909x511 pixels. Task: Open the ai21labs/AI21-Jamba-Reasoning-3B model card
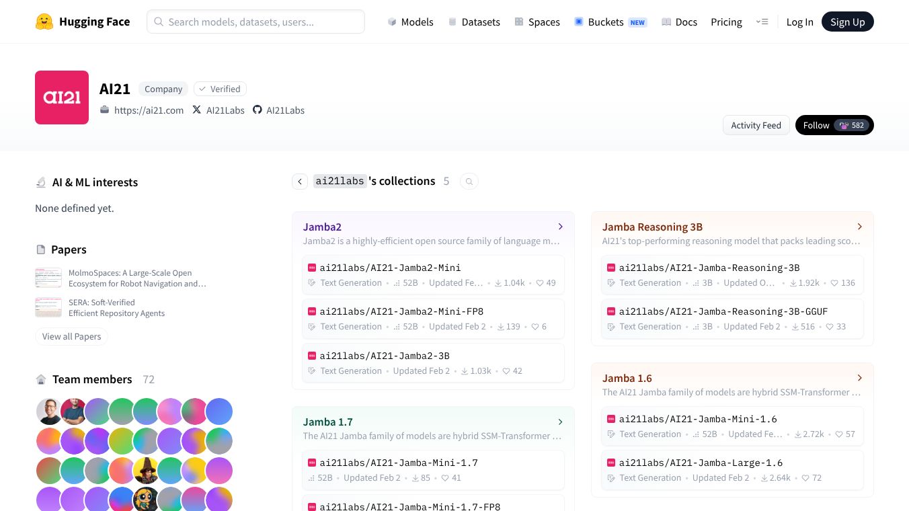coord(732,274)
